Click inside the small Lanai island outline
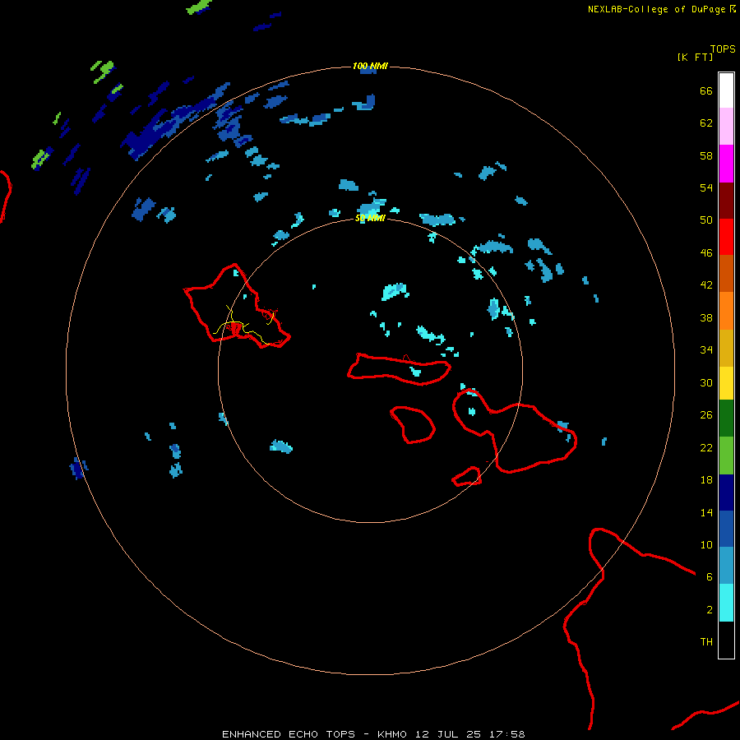 tap(414, 426)
